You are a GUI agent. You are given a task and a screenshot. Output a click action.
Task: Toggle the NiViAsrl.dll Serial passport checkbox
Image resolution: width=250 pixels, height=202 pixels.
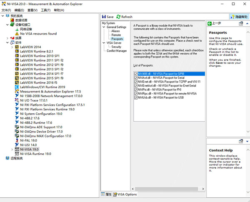pyautogui.click(x=136, y=78)
